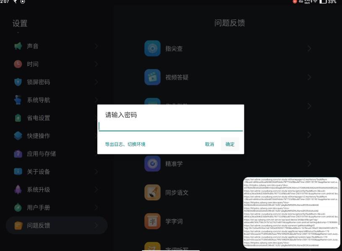Tap the 用户手册 compass icon
This screenshot has width=342, height=251.
[x=18, y=207]
